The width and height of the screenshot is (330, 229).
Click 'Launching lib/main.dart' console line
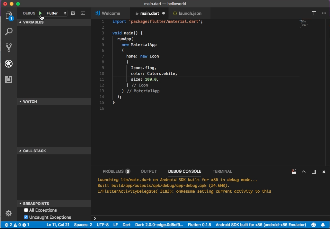coord(177,180)
